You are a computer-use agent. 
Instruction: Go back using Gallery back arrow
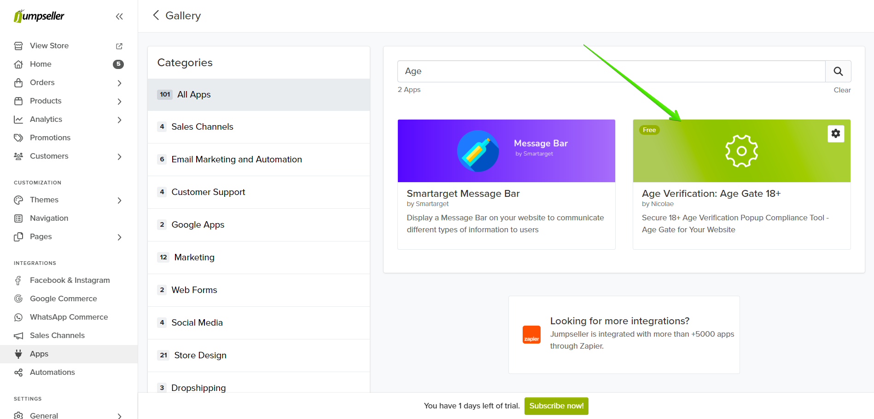(x=156, y=16)
